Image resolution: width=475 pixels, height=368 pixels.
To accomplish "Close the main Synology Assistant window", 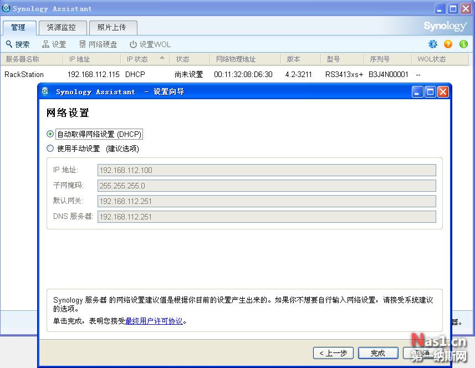I will click(466, 8).
